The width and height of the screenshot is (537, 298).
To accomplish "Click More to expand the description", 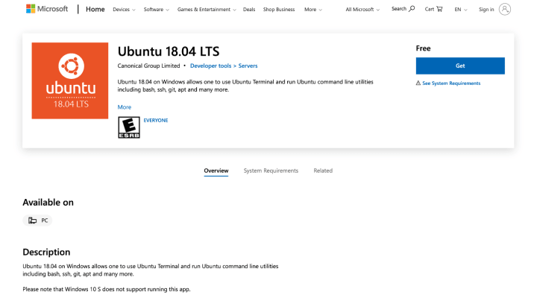I will (x=125, y=107).
